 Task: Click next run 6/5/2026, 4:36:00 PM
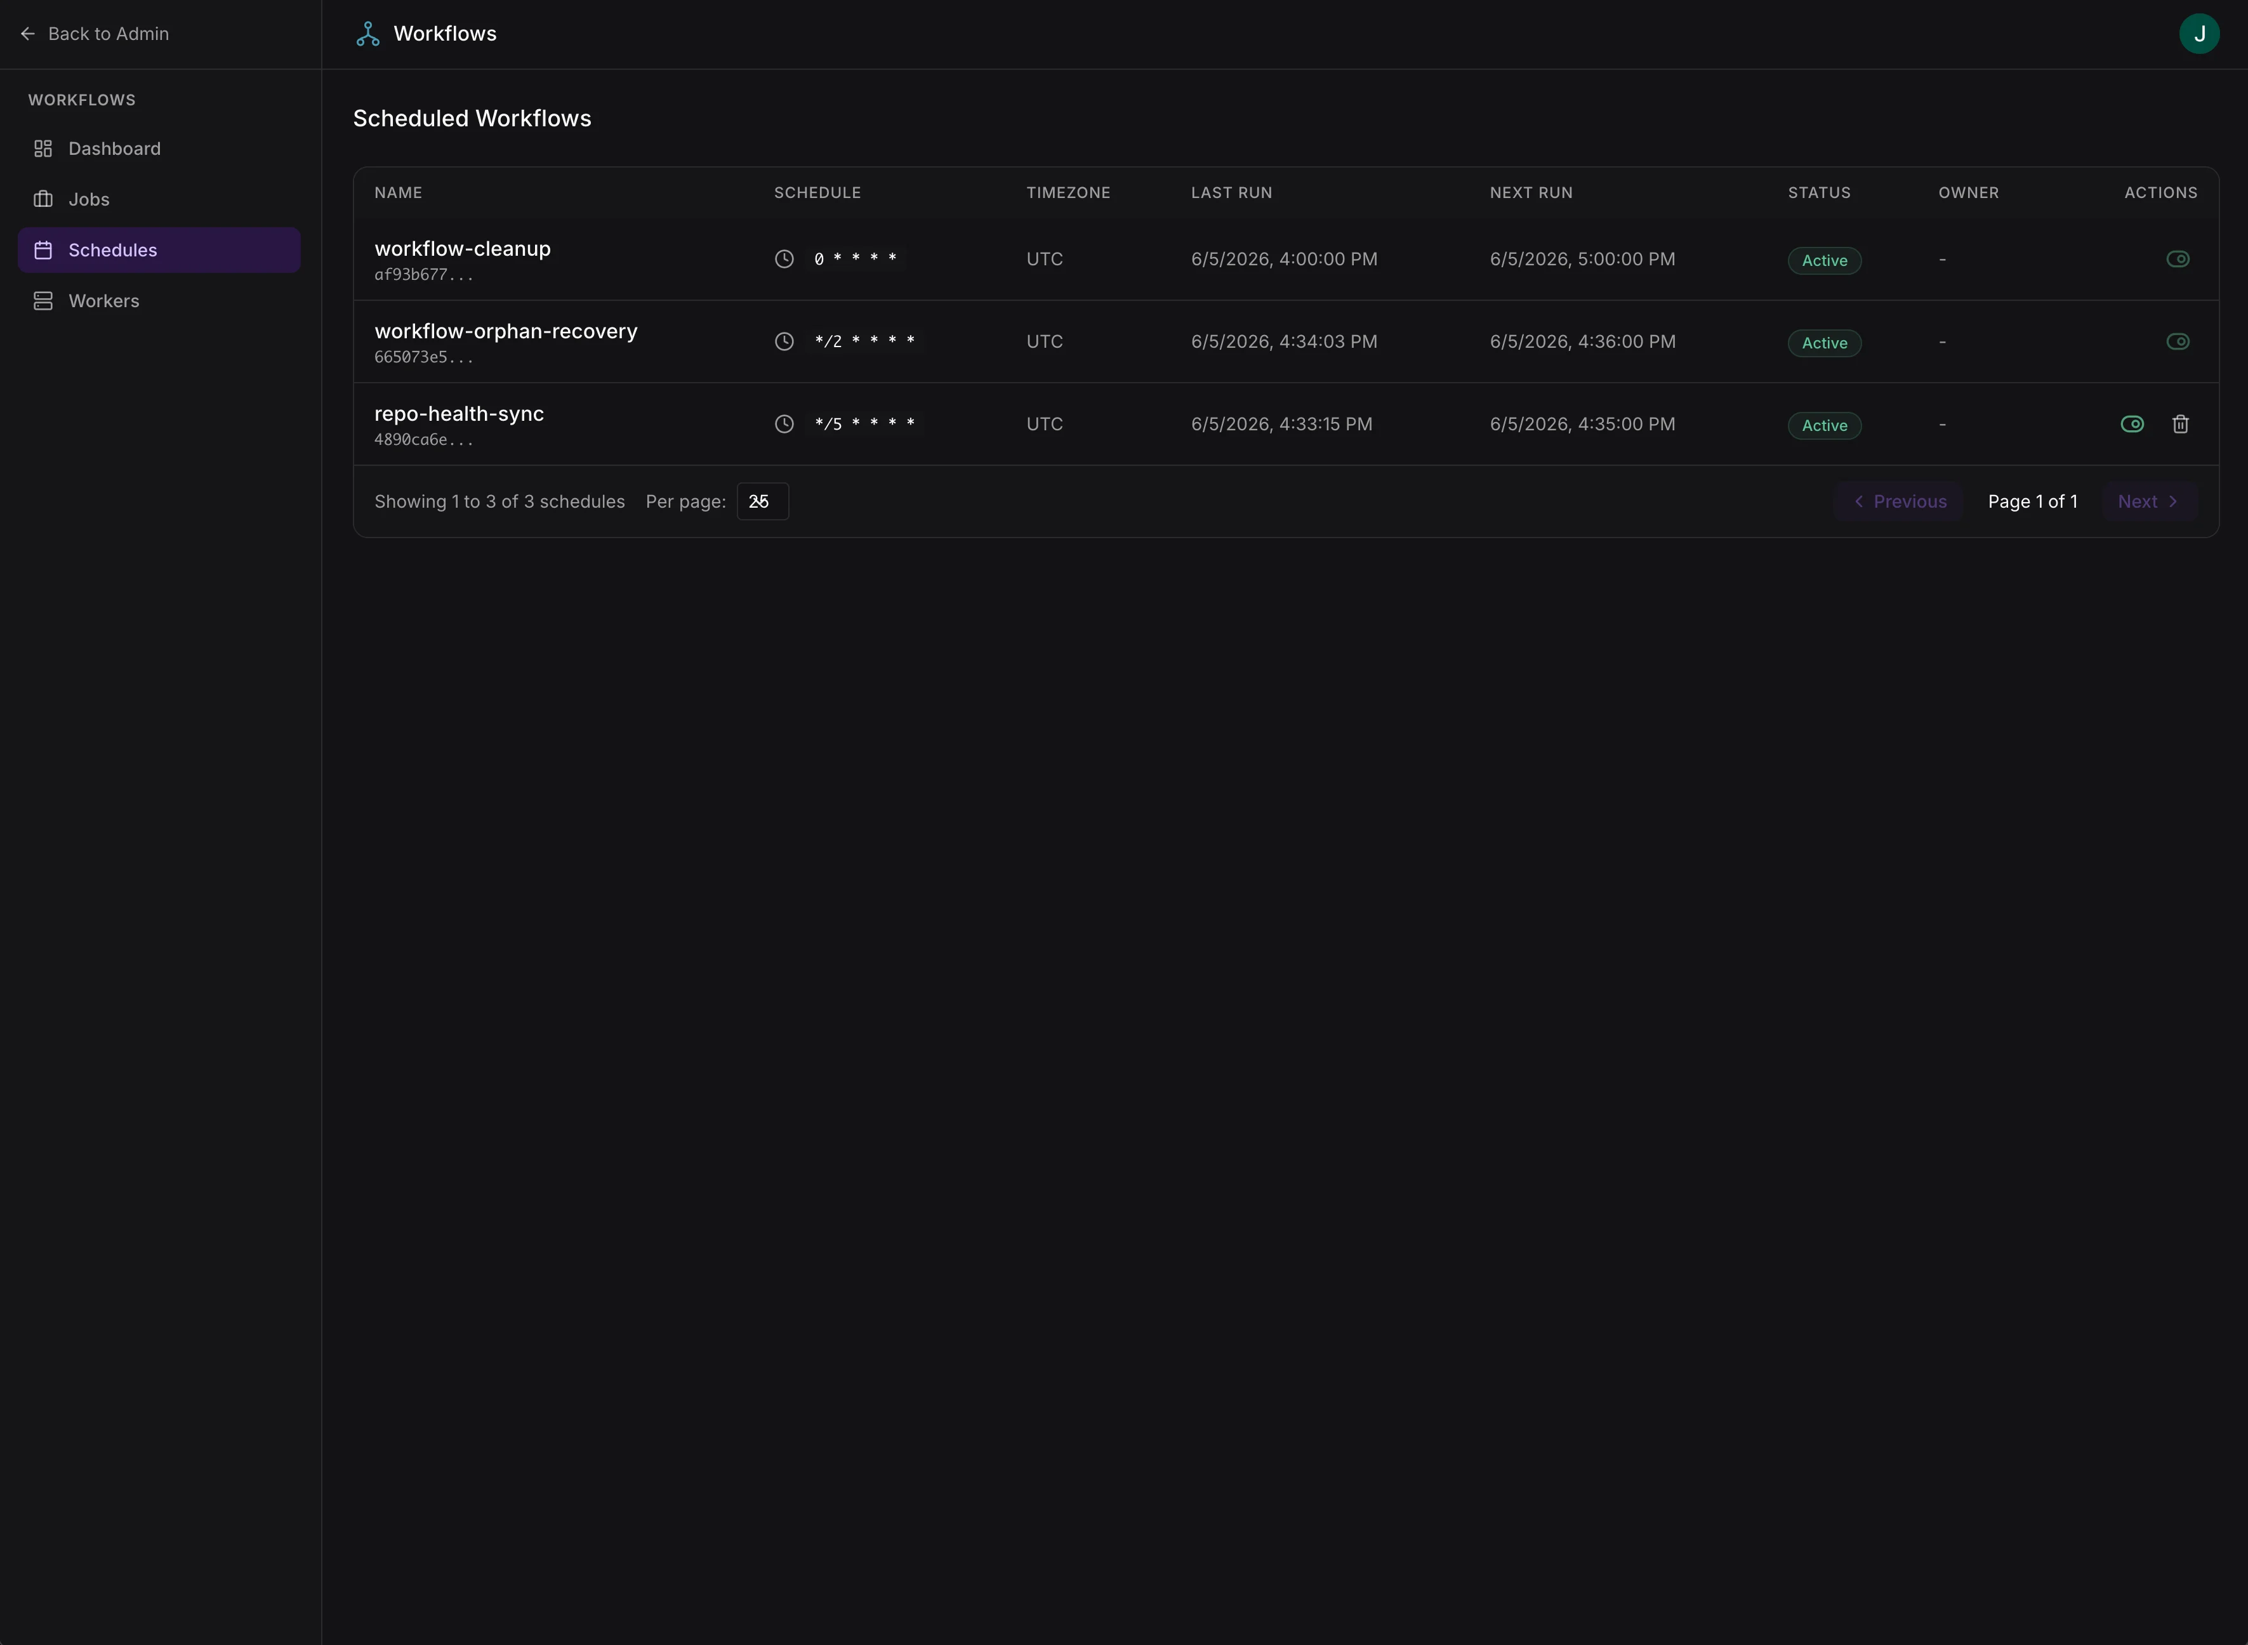[1582, 341]
